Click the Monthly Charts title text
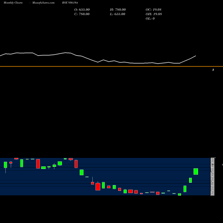Screen dimensions: 223x223 pos(13,3)
